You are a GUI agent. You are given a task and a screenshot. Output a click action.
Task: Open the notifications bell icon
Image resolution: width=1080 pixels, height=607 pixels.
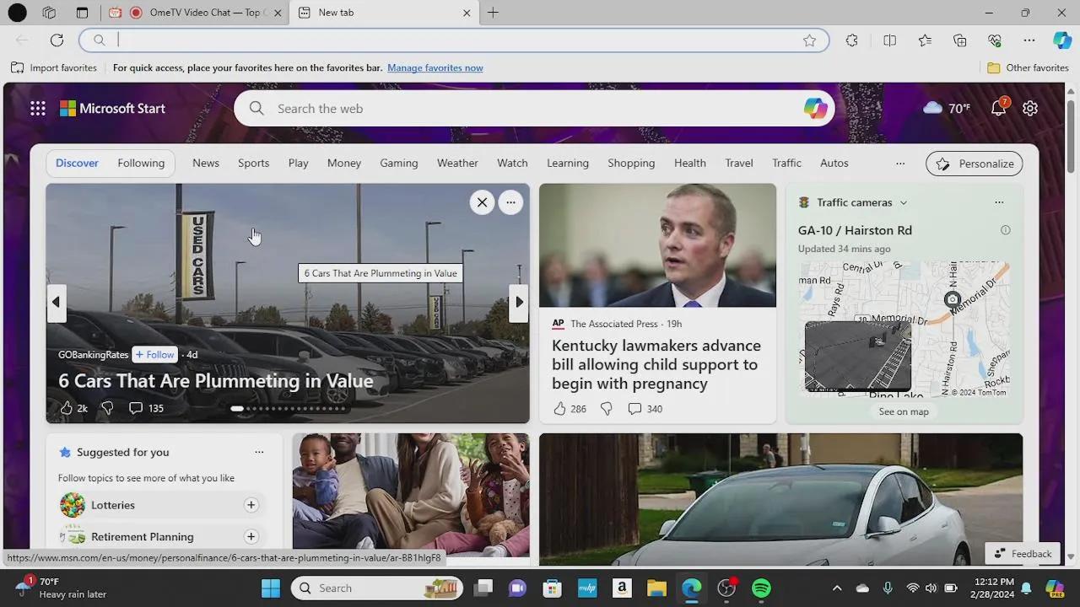tap(999, 108)
